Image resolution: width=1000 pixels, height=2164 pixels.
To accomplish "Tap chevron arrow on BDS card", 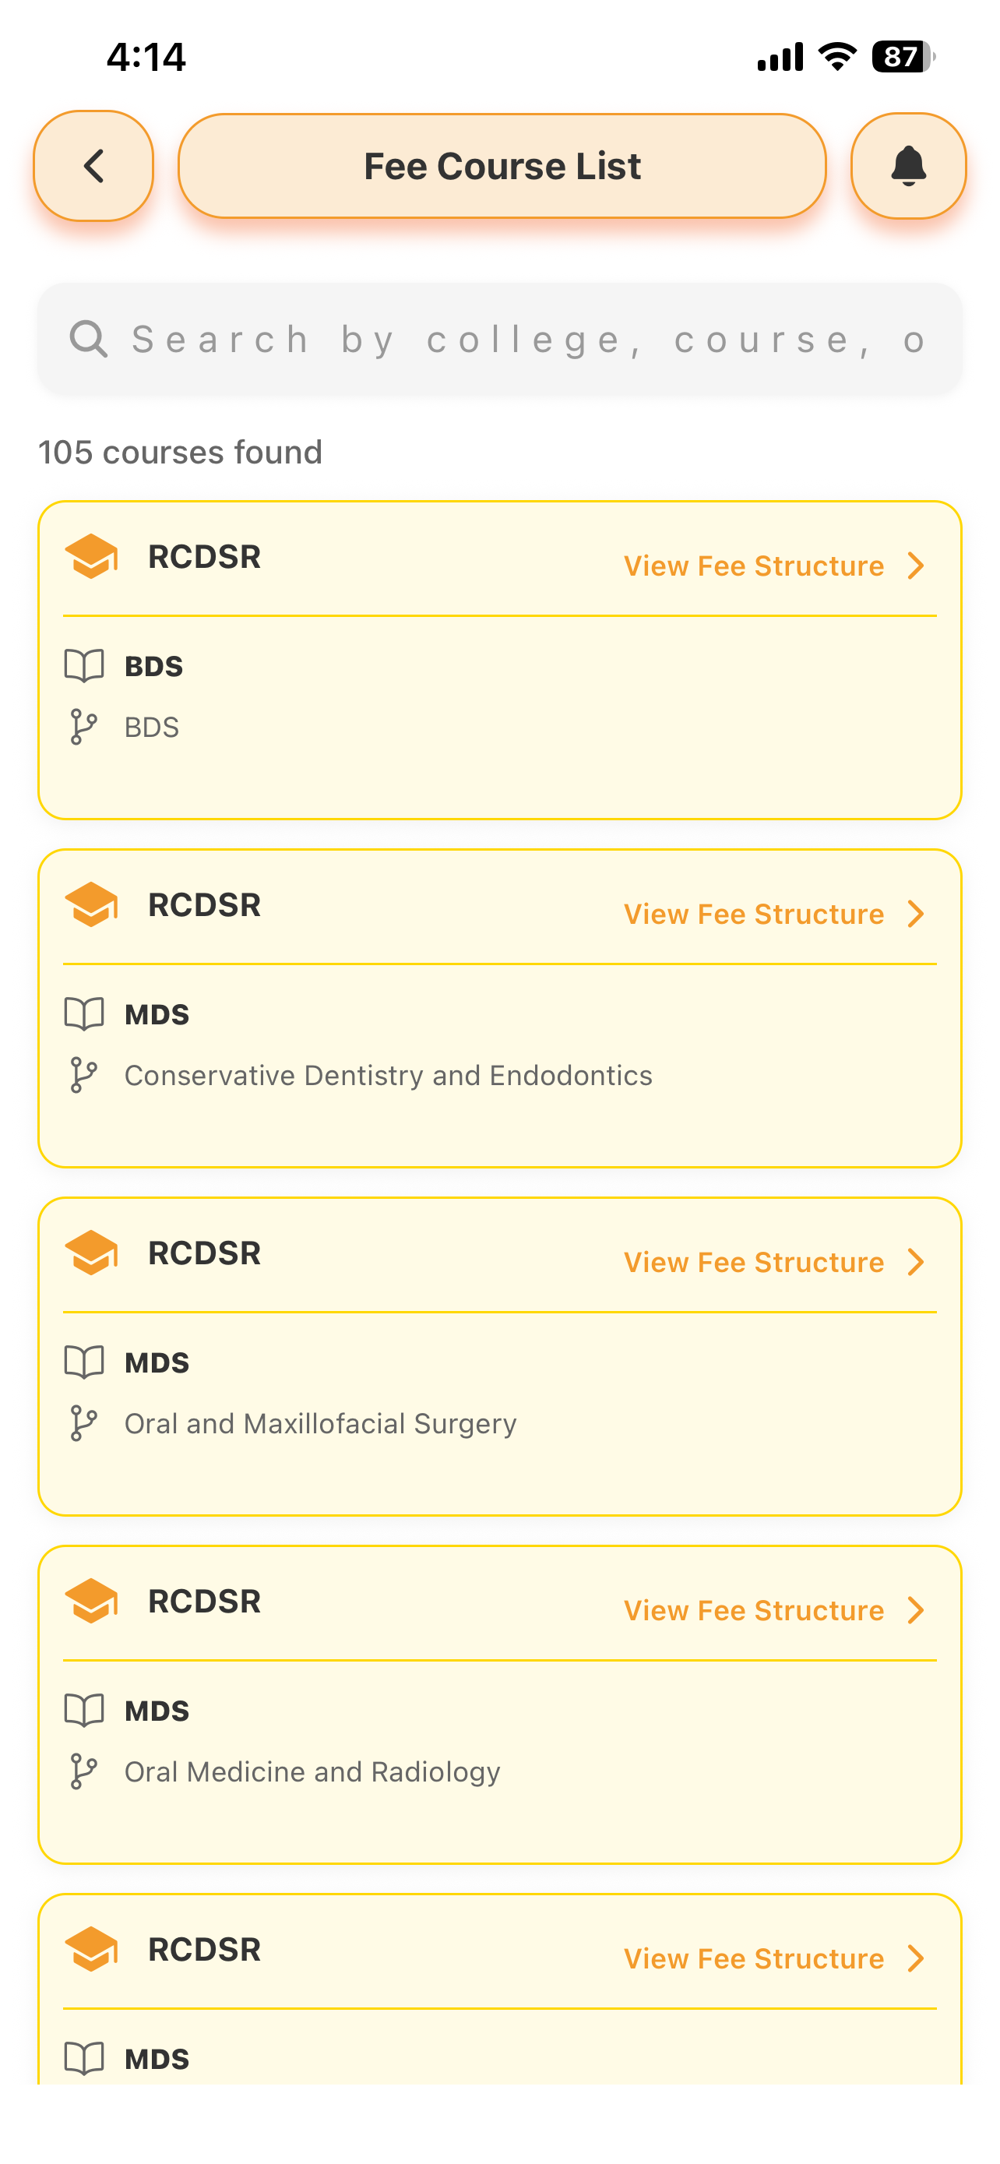I will pyautogui.click(x=916, y=566).
